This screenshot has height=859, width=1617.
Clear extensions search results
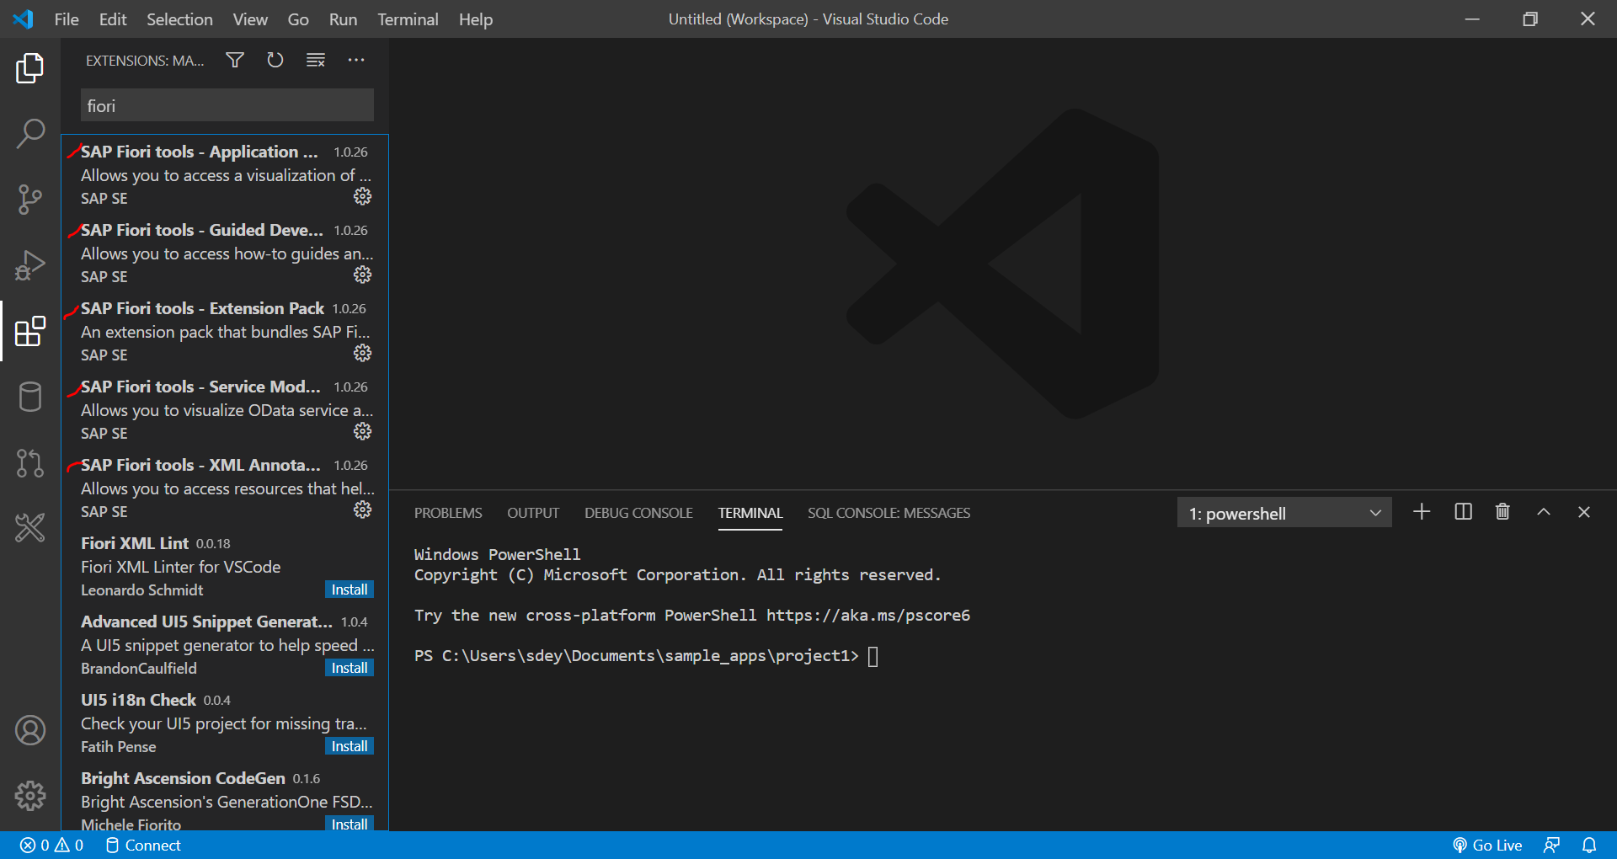pos(316,60)
